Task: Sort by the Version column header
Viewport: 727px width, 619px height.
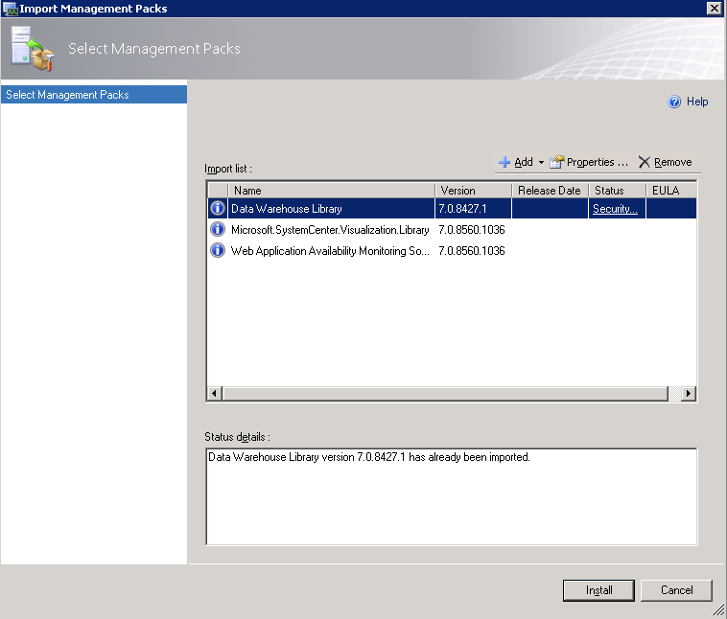Action: [474, 191]
